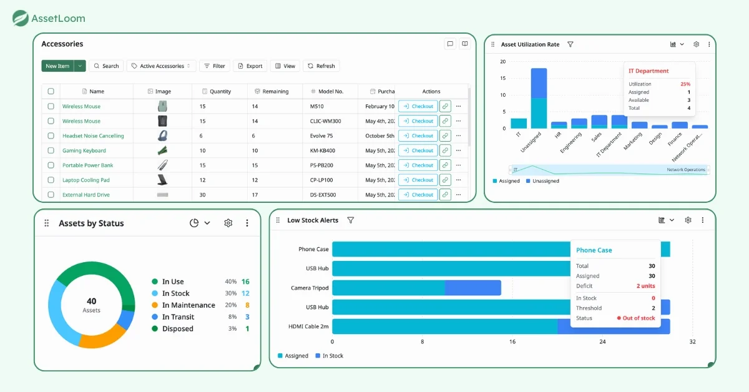Open more actions for the M510 Wireless Mouse
Image resolution: width=749 pixels, height=392 pixels.
pos(459,106)
